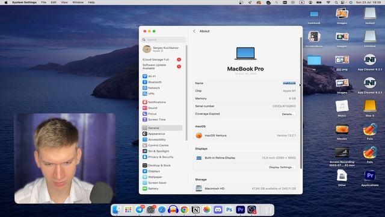Open Privacy & Security settings

158,157
